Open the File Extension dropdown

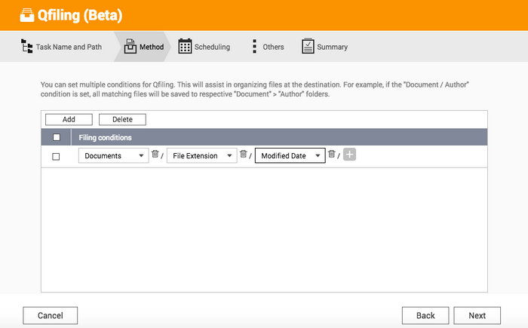tap(201, 155)
